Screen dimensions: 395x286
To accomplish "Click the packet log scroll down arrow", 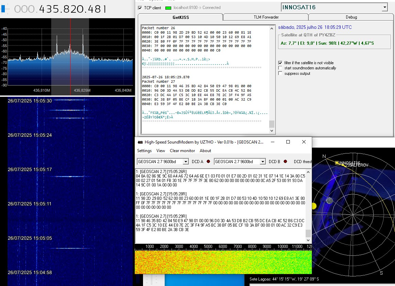I will coord(272,130).
